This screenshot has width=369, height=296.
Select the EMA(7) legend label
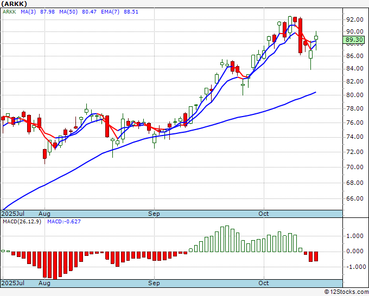point(110,12)
